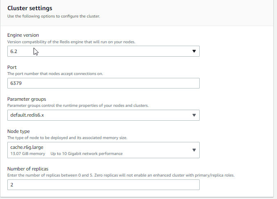Open the cache.r6g.large node type selector
The image size is (277, 199).
(104, 150)
